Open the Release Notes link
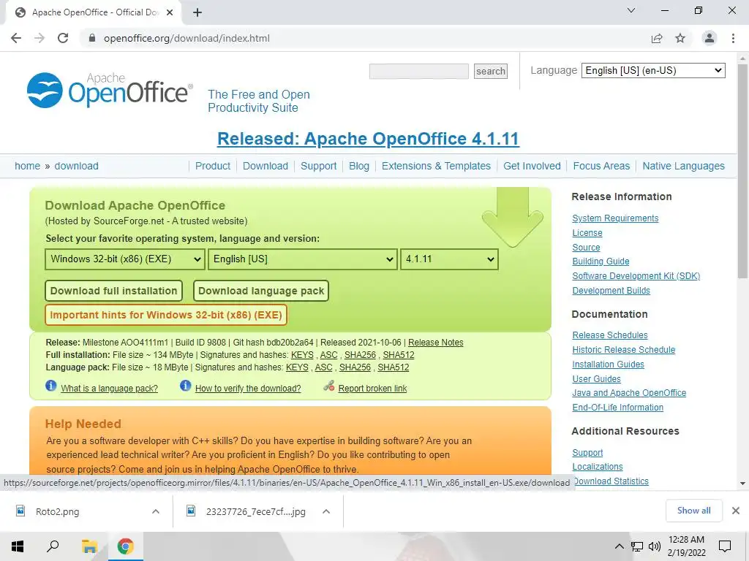Viewport: 749px width, 561px height. 436,343
